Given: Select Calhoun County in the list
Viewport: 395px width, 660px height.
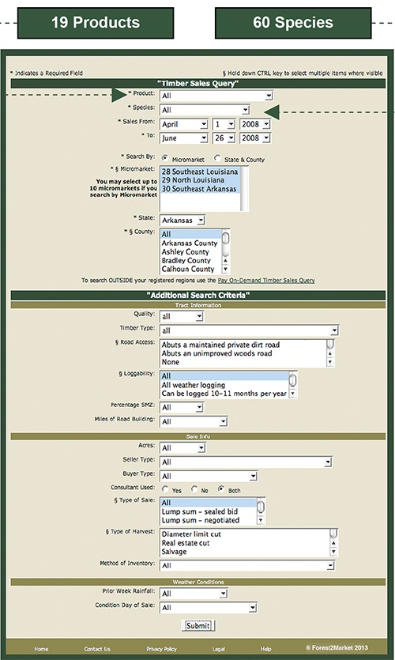Looking at the screenshot, I should (x=191, y=269).
